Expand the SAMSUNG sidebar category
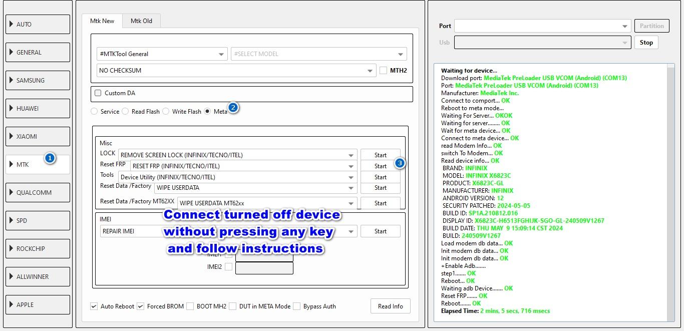 tap(38, 80)
